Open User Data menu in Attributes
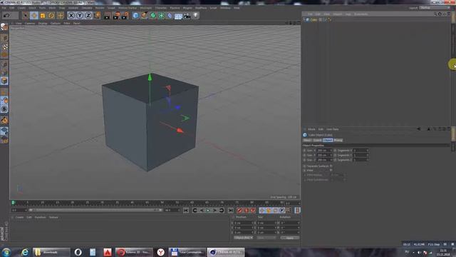This screenshot has height=257, width=456. 333,129
